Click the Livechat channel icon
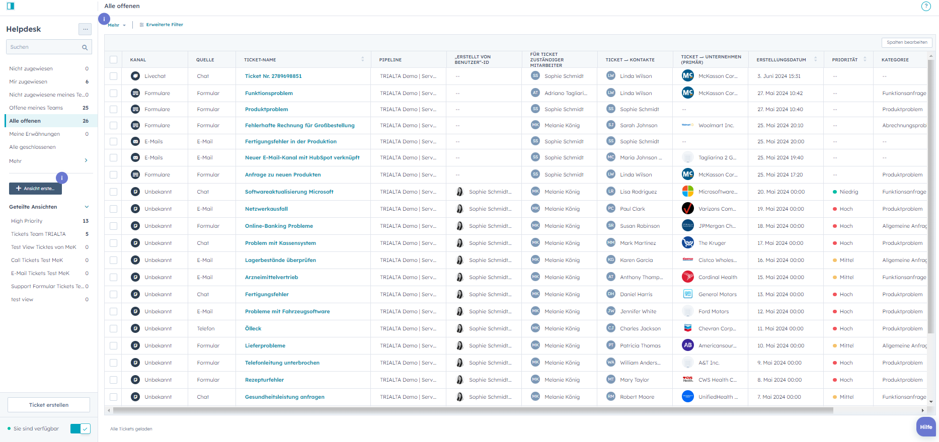 135,76
